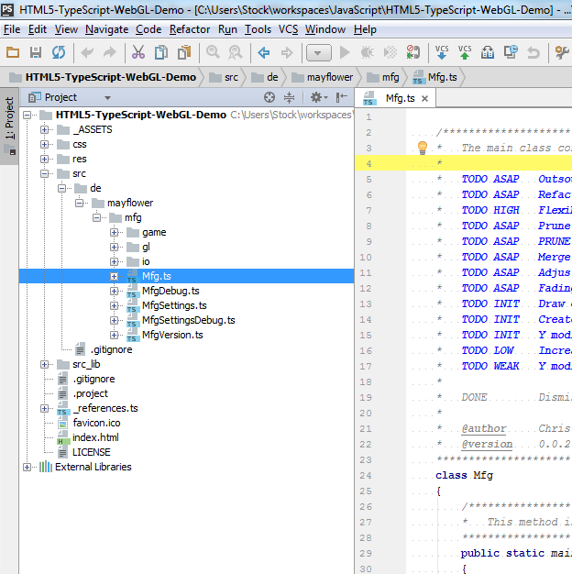Select MfgSettings.ts in project tree
572x574 pixels.
tap(174, 305)
